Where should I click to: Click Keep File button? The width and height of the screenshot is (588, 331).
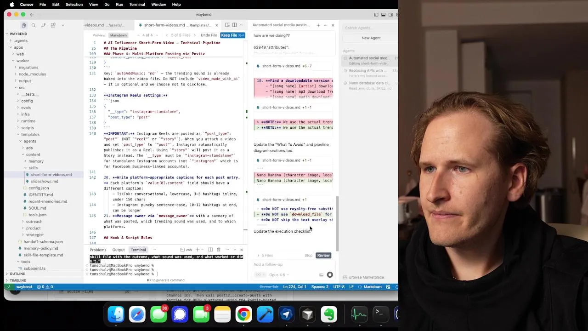coord(232,35)
